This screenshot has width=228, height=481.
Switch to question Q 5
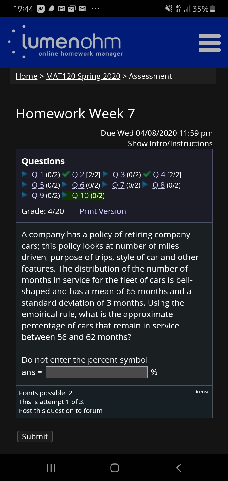tap(38, 185)
